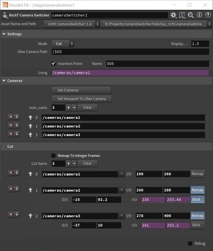Open the asset name version dropdown
The image size is (213, 251).
click(x=72, y=24)
